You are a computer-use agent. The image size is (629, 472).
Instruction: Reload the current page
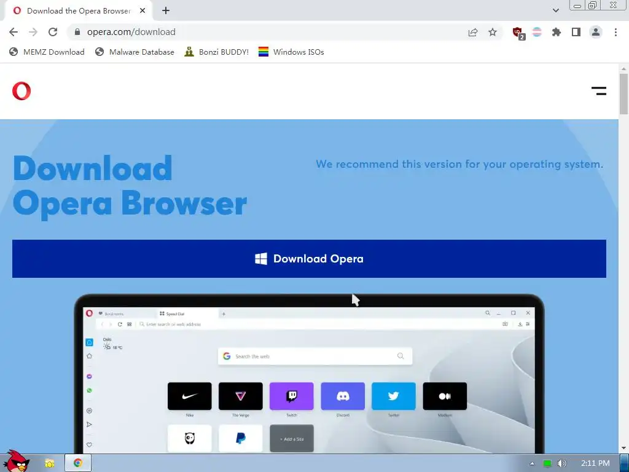click(53, 32)
